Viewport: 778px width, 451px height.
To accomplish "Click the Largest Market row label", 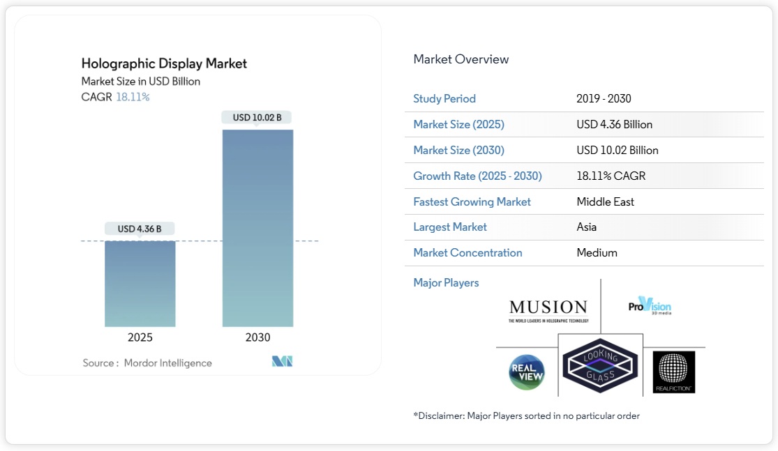I will [x=450, y=227].
